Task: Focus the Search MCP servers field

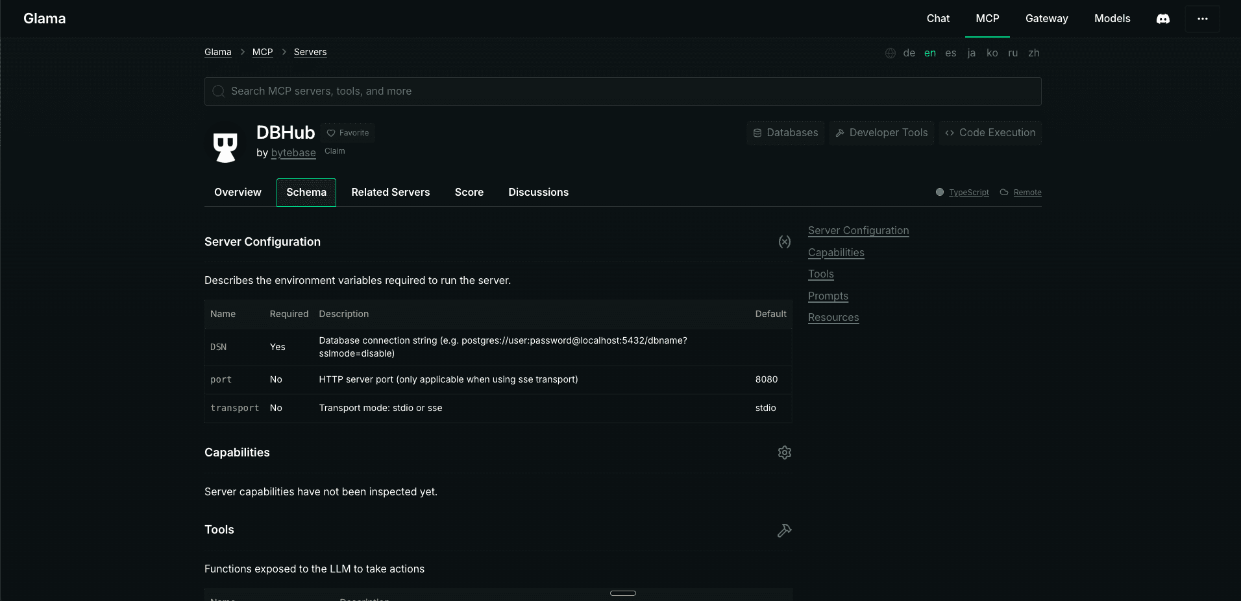Action: [623, 91]
